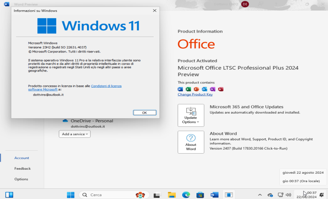328x199 pixels.
Task: Click the Microsoft 365 and Office Updates heading
Action: (x=246, y=107)
